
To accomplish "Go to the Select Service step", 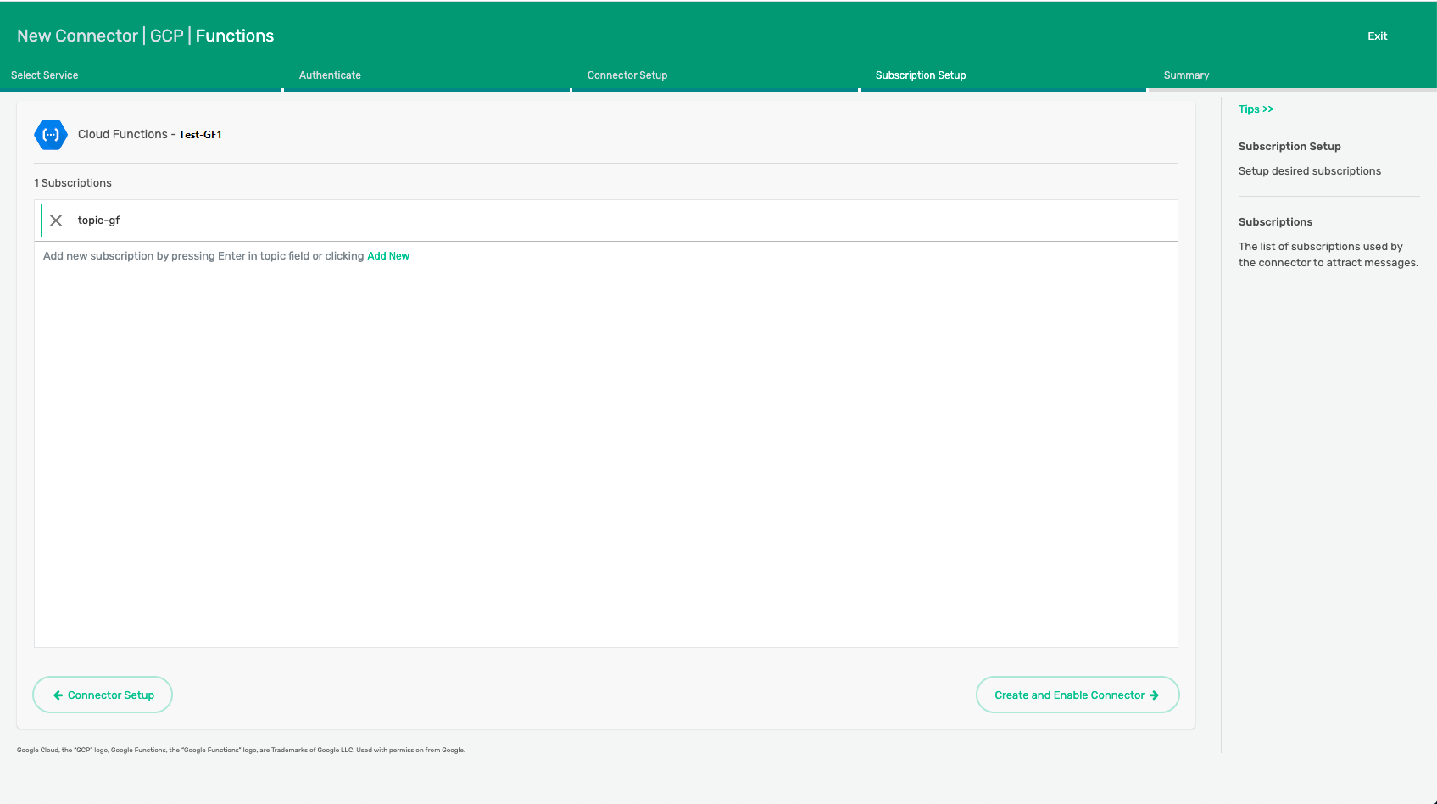I will 45,75.
